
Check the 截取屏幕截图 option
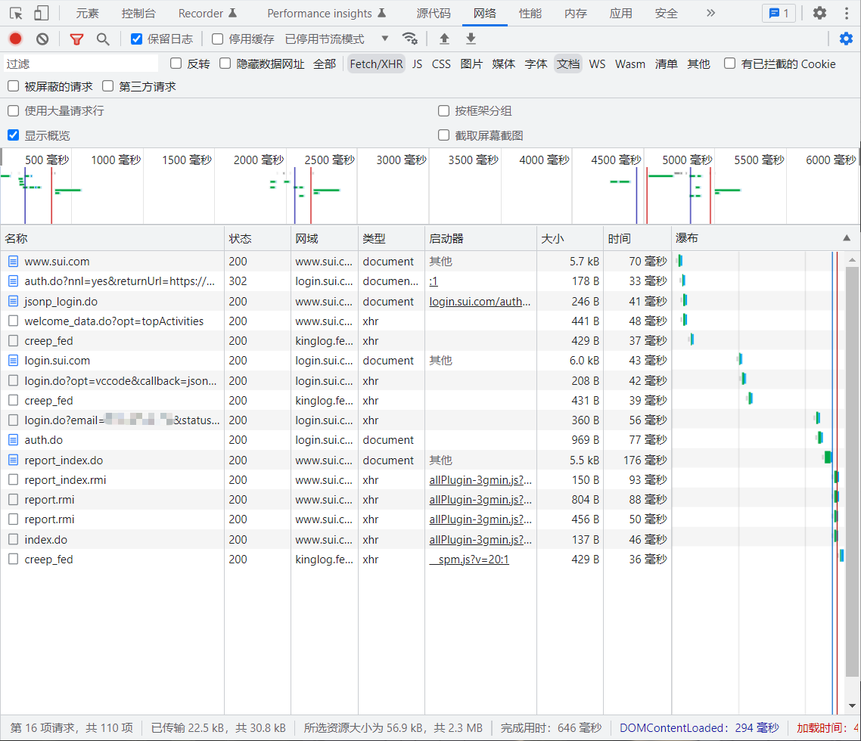pyautogui.click(x=444, y=135)
